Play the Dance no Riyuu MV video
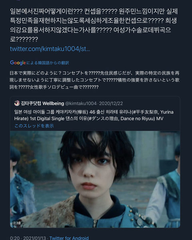The width and height of the screenshot is (192, 240). (95, 179)
